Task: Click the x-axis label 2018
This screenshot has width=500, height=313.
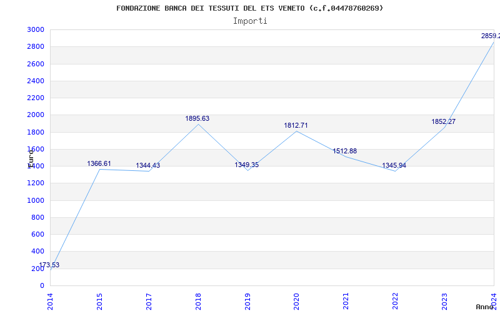Action: [x=198, y=302]
